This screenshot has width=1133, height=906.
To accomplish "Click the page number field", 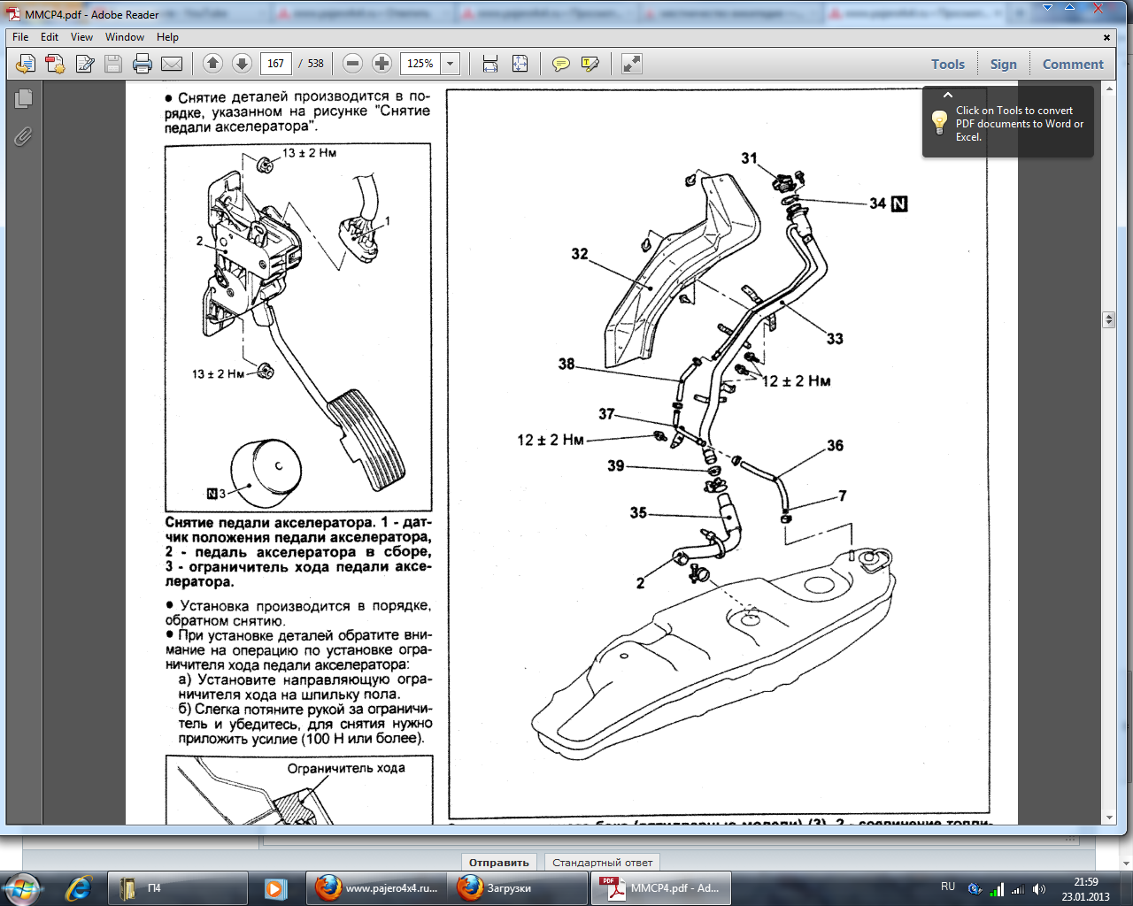I will [275, 64].
